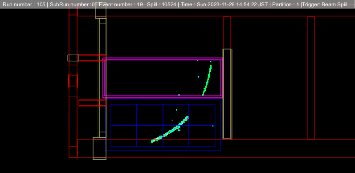
Task: Click the bottom-right cell of blue grid
Action: pos(202,136)
